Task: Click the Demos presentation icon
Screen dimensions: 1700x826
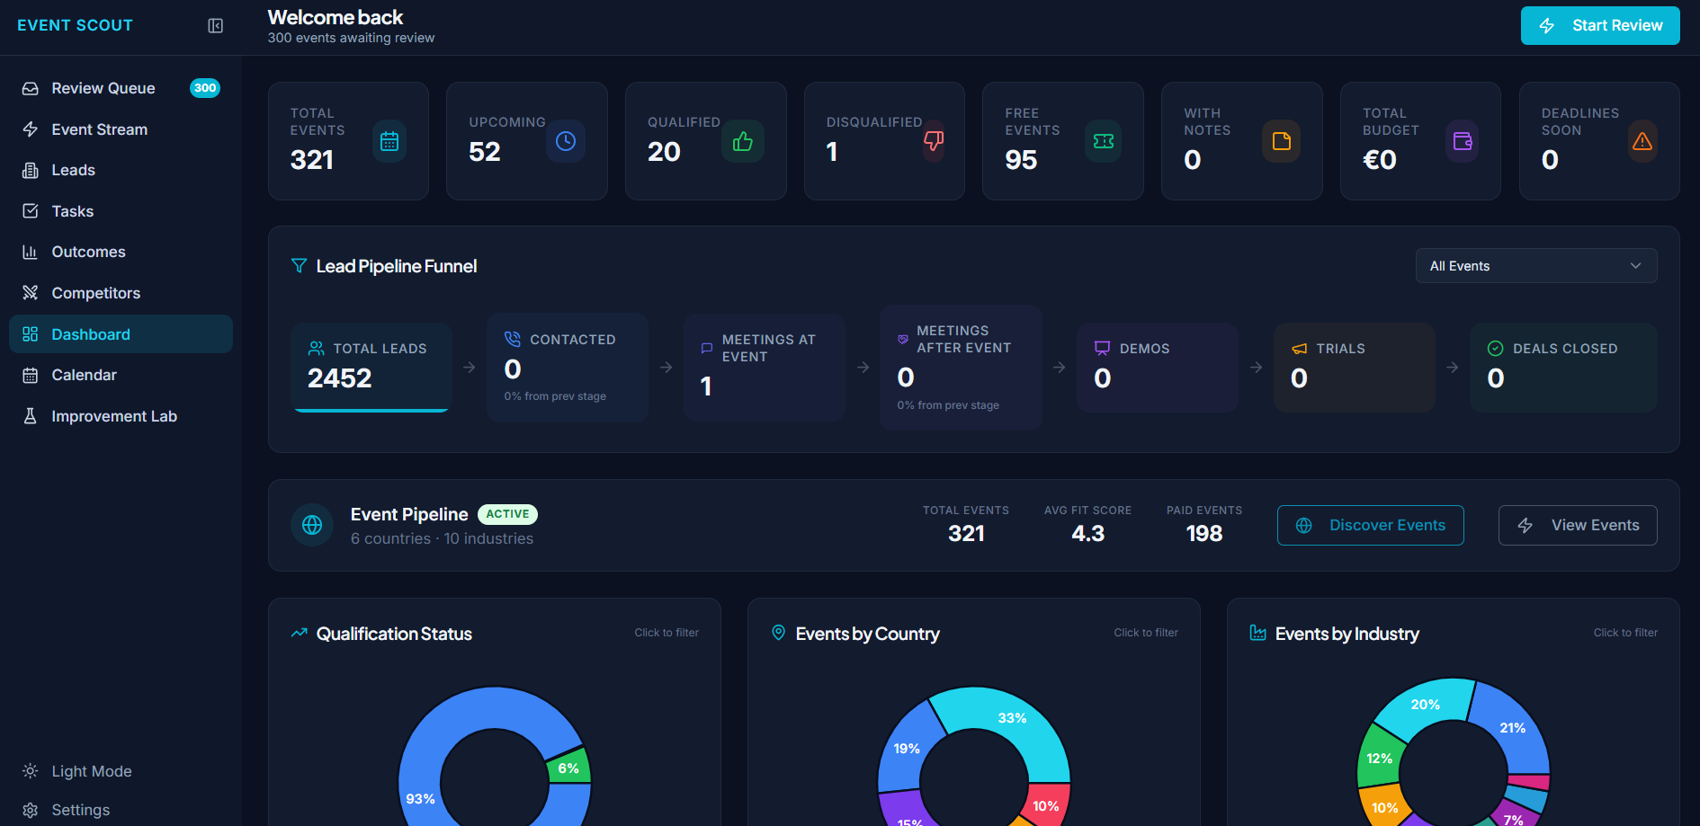Action: [x=1102, y=349]
